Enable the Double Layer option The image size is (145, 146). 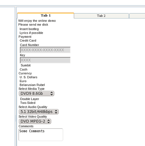click(30, 99)
